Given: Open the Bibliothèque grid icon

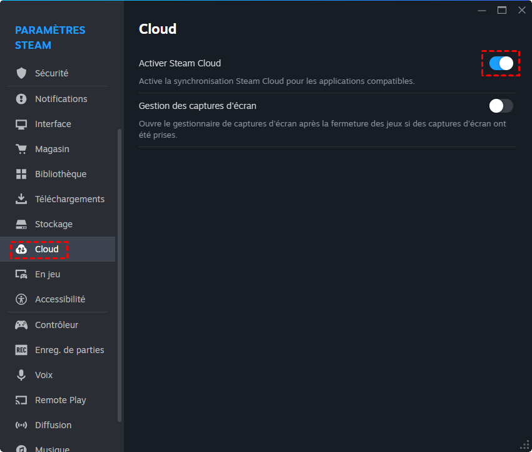Looking at the screenshot, I should click(22, 174).
